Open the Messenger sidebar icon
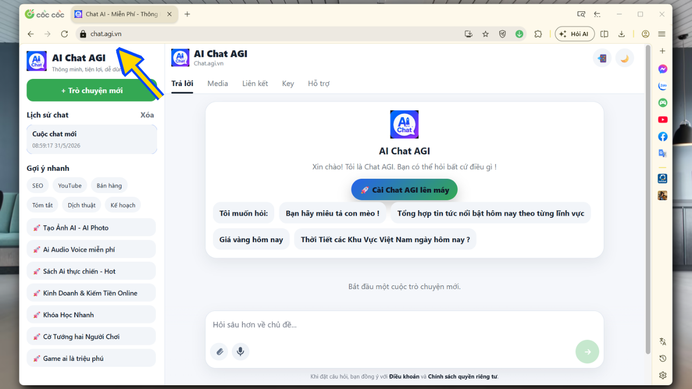 pyautogui.click(x=662, y=69)
